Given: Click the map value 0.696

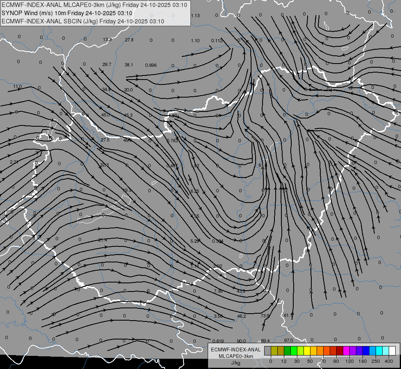Looking at the screenshot, I should 151,65.
